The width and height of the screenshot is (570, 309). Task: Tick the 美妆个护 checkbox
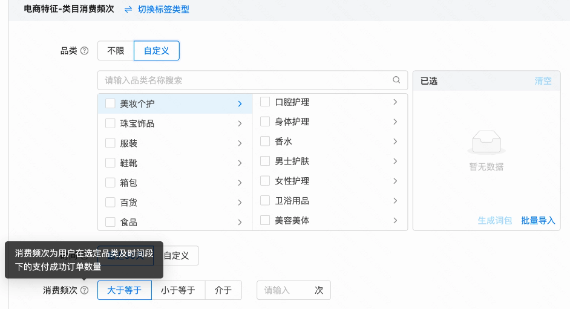coord(110,103)
